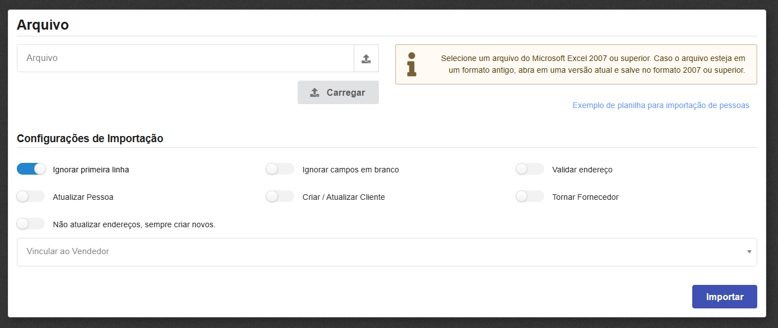This screenshot has width=778, height=328.
Task: Turn on the Validar endereço switch
Action: pyautogui.click(x=530, y=169)
